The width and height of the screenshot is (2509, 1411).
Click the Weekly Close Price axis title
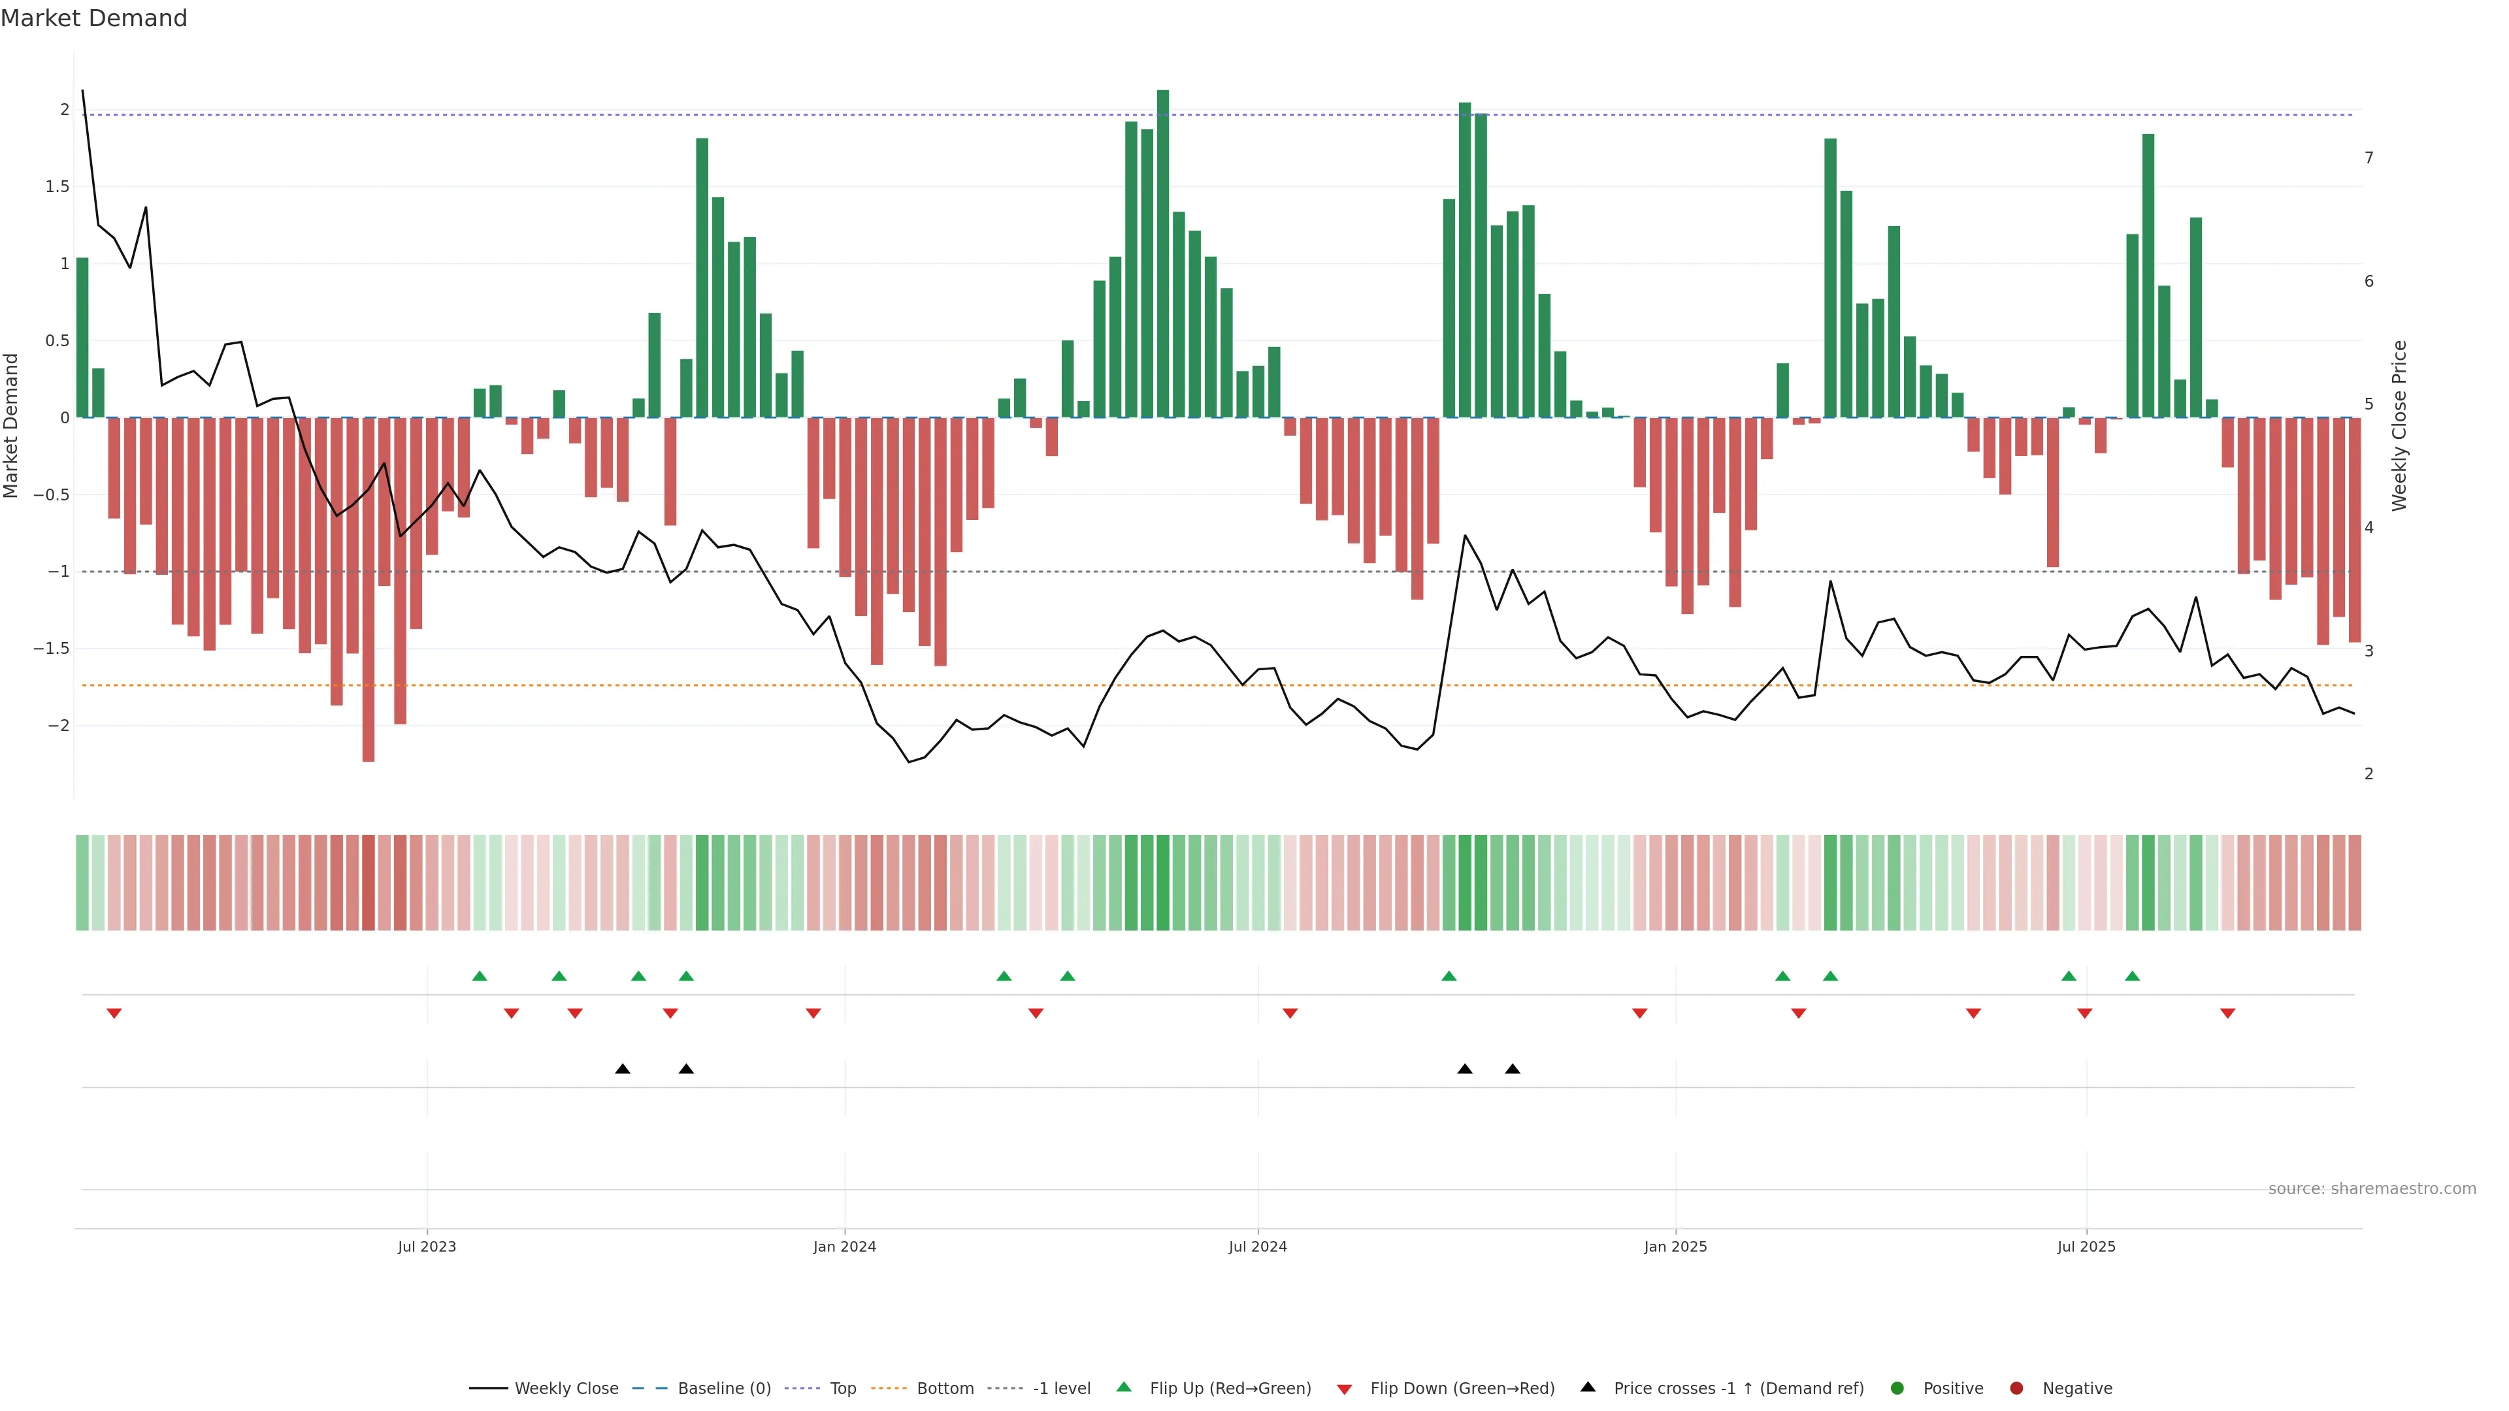click(2399, 425)
